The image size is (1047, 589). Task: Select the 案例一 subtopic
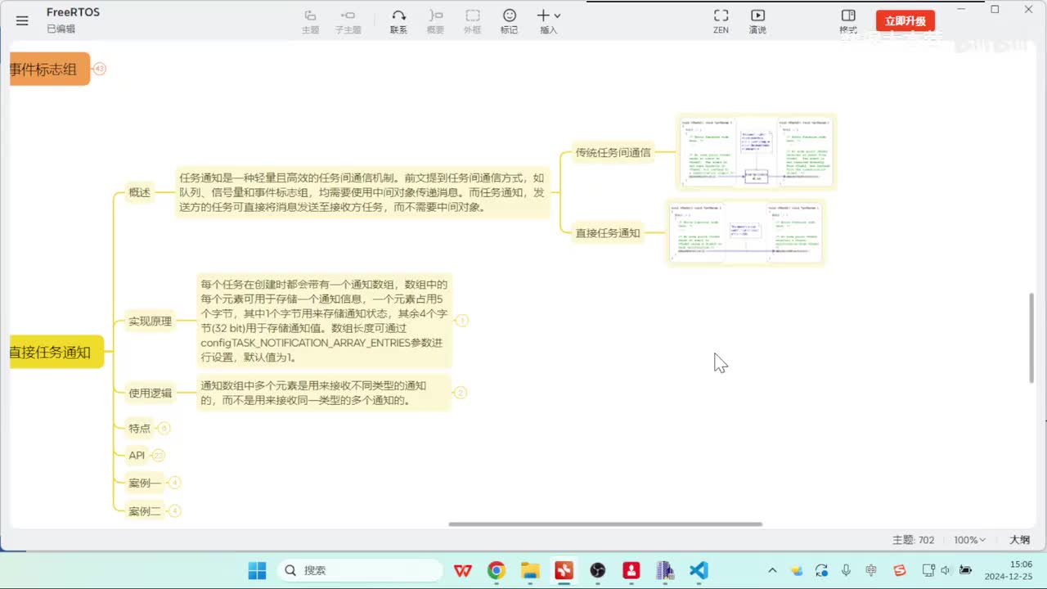145,483
